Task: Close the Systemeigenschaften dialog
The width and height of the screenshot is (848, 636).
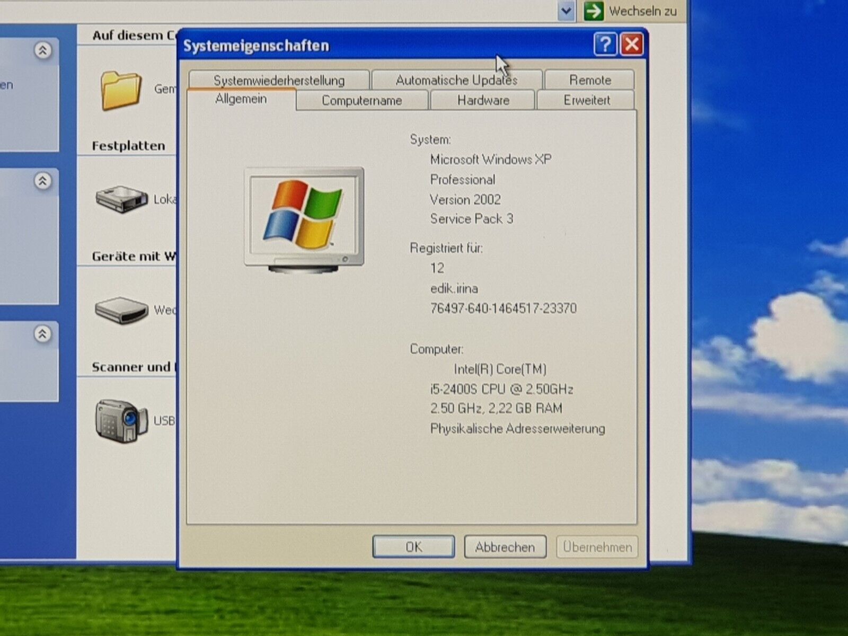Action: pyautogui.click(x=632, y=45)
